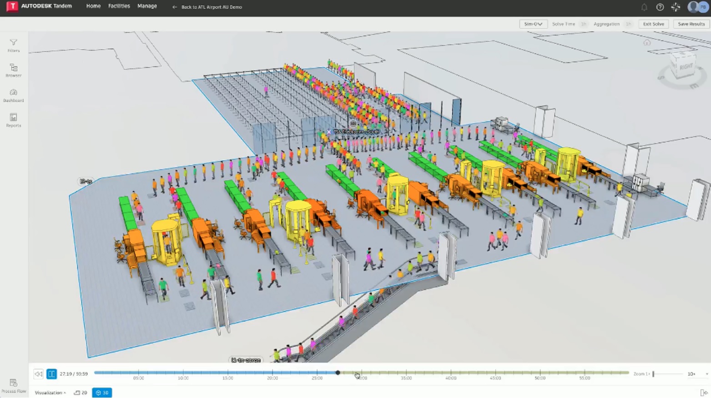Image resolution: width=711 pixels, height=398 pixels.
Task: Open the help question mark icon
Action: click(660, 7)
